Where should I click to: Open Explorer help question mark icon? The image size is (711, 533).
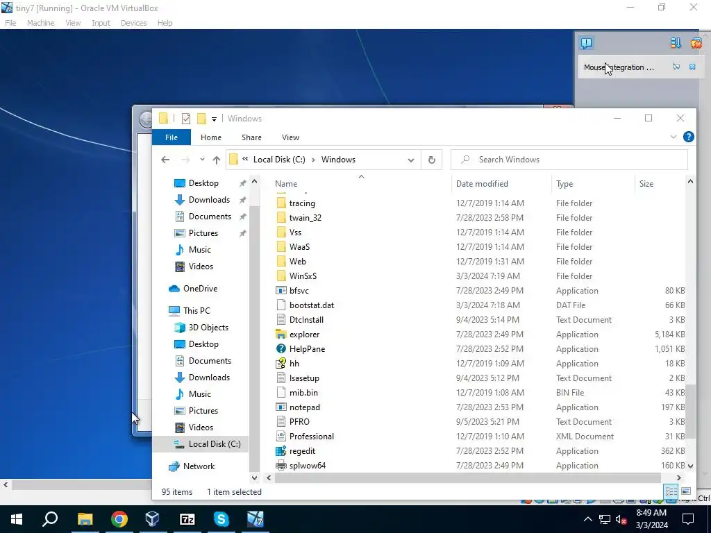(688, 137)
